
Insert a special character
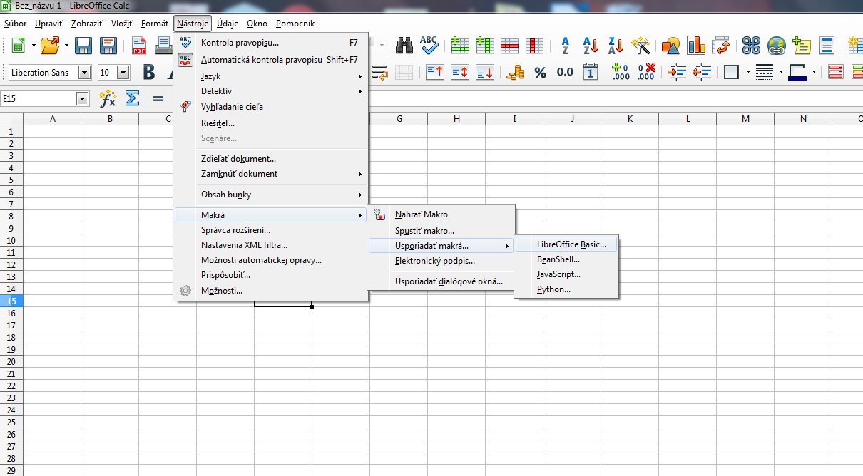tap(752, 46)
